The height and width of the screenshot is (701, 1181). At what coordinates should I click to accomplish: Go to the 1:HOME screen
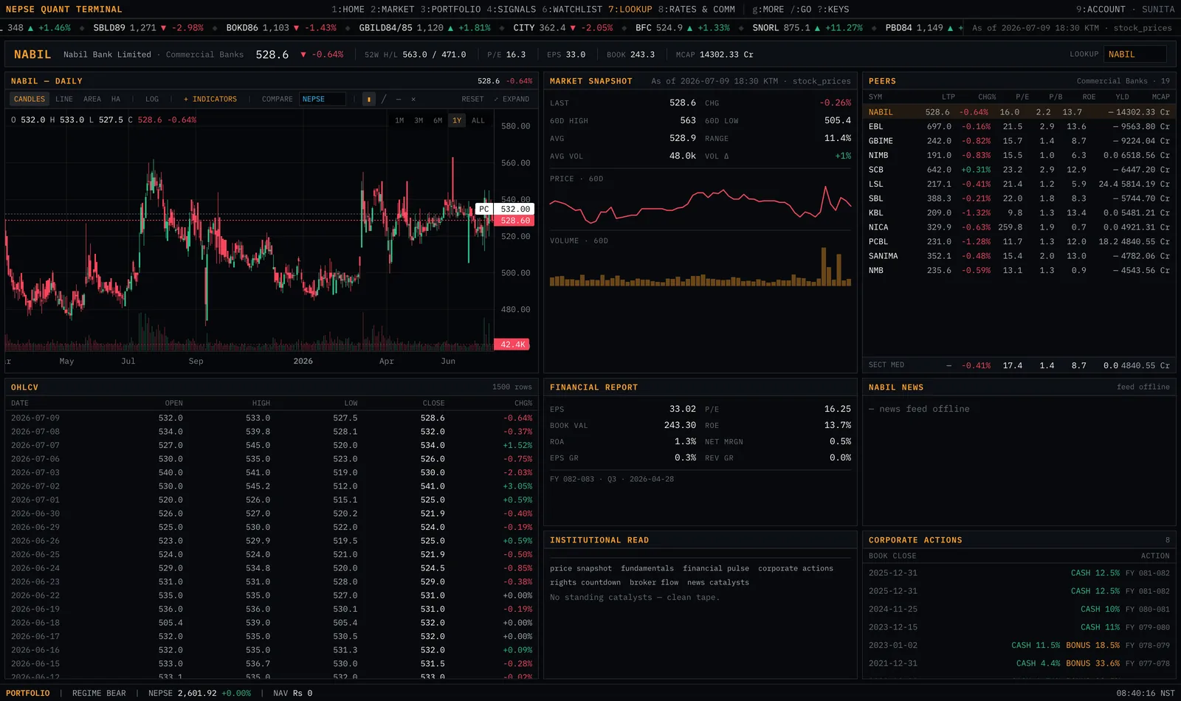click(348, 10)
